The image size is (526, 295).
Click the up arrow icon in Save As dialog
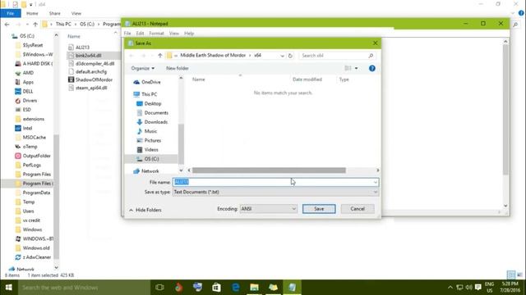tap(160, 56)
